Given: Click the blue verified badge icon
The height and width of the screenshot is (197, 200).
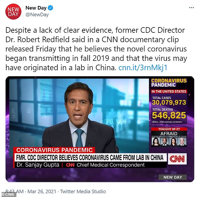Looking at the screenshot, I should pos(50,8).
